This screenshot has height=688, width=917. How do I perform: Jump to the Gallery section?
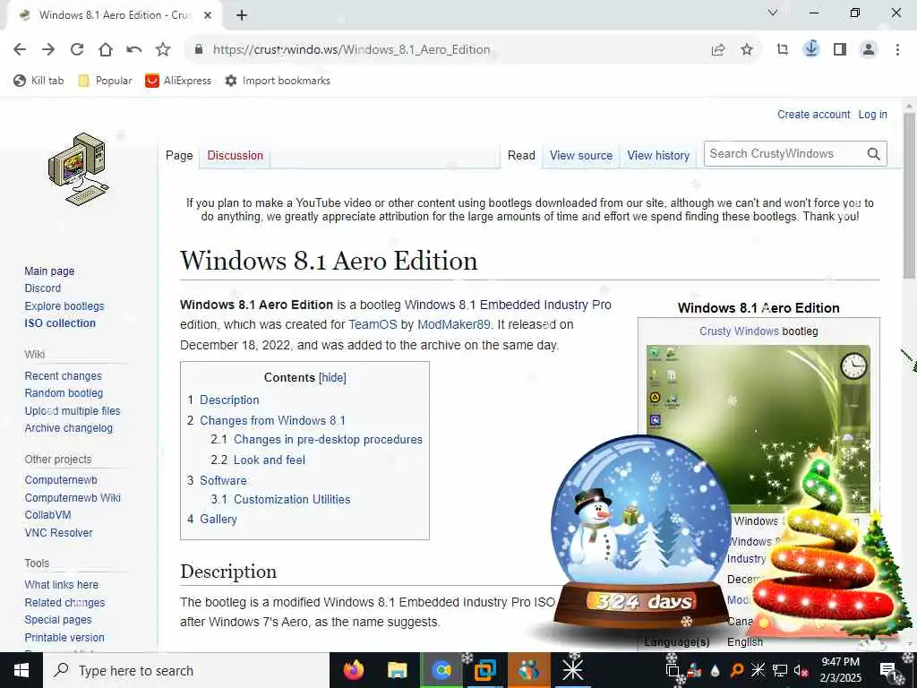pos(219,520)
